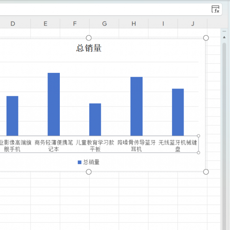This screenshot has width=230, height=230.
Task: Select column G header
Action: 104,24
